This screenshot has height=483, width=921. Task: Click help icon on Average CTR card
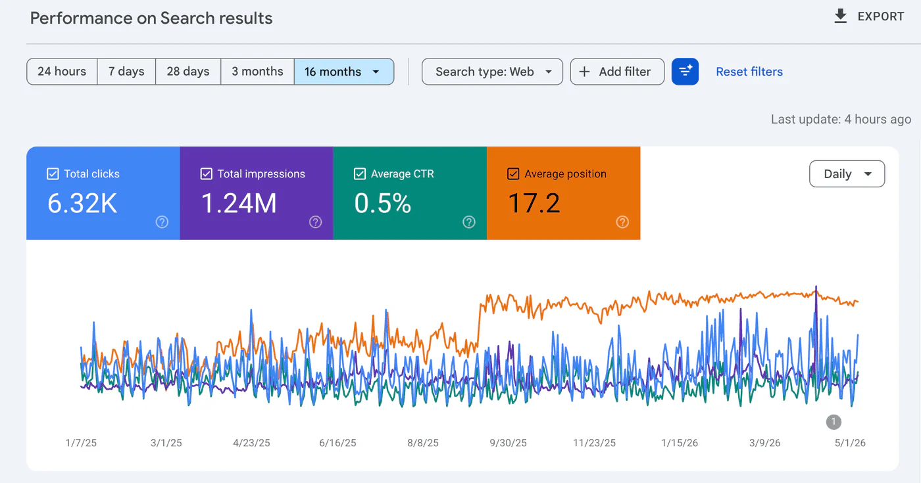pos(469,222)
